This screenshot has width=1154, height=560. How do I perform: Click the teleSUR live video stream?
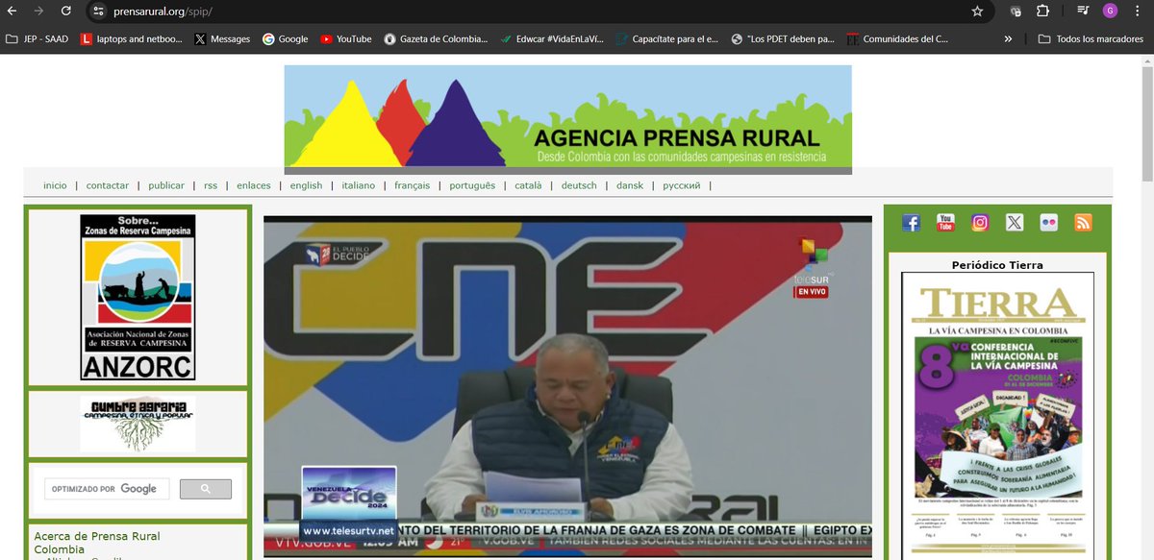pos(568,386)
